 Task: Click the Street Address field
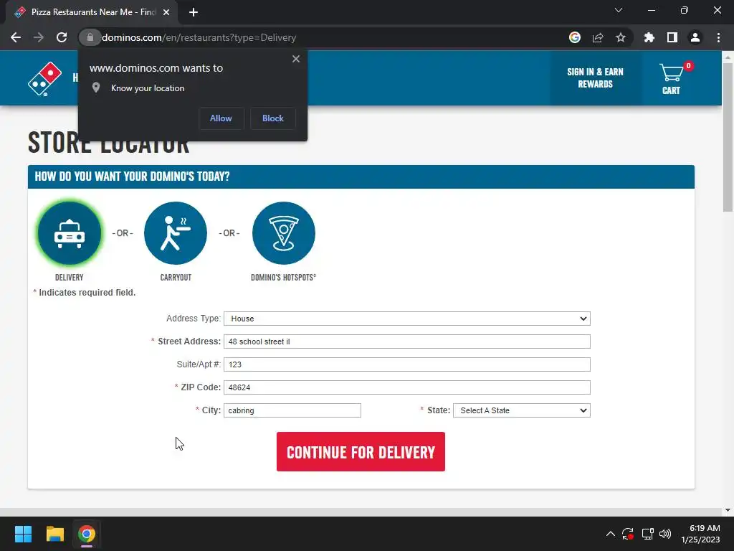click(x=407, y=342)
